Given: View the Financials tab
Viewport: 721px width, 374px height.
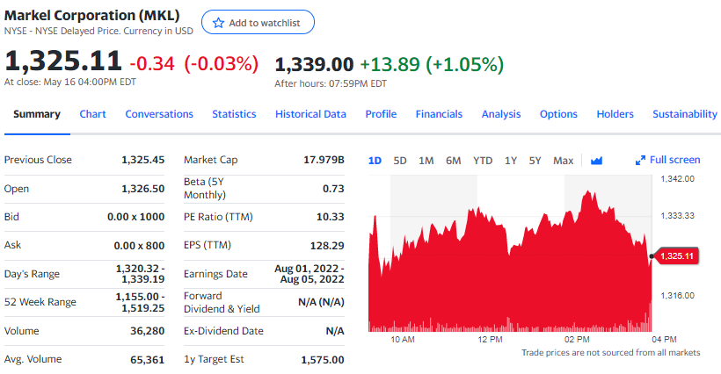Looking at the screenshot, I should 439,114.
